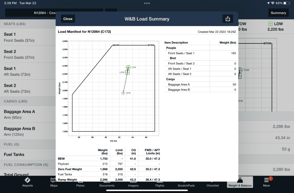Open the Summary view

[278, 13]
